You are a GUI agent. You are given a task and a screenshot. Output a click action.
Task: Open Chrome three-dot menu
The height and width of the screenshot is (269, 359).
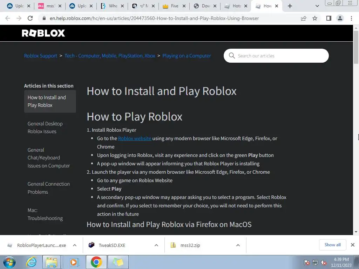pos(351,18)
